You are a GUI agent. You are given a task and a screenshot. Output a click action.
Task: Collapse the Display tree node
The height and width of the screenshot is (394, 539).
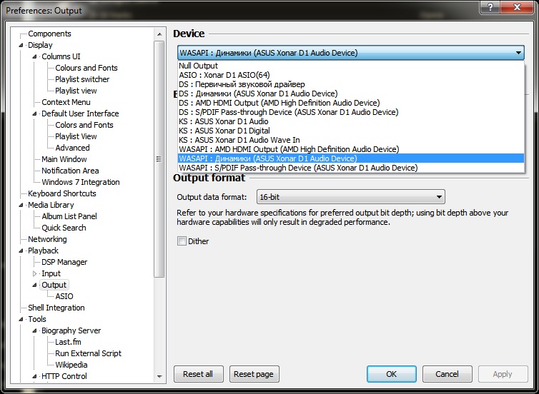[21, 45]
